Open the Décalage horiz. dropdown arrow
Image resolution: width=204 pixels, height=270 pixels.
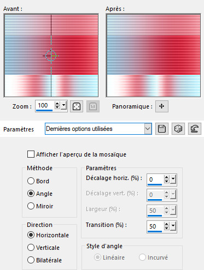[x=173, y=179]
